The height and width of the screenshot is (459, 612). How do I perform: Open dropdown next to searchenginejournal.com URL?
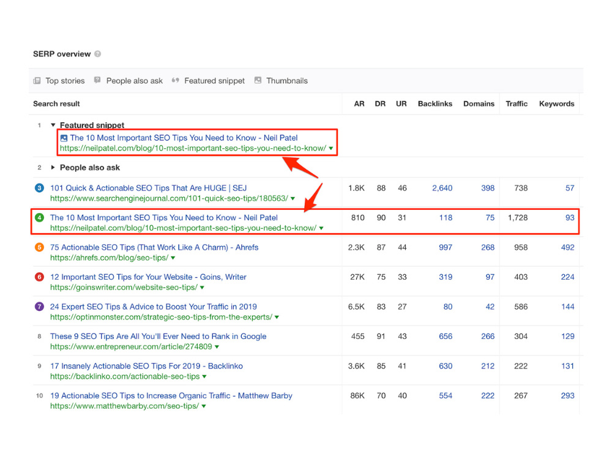tap(293, 199)
